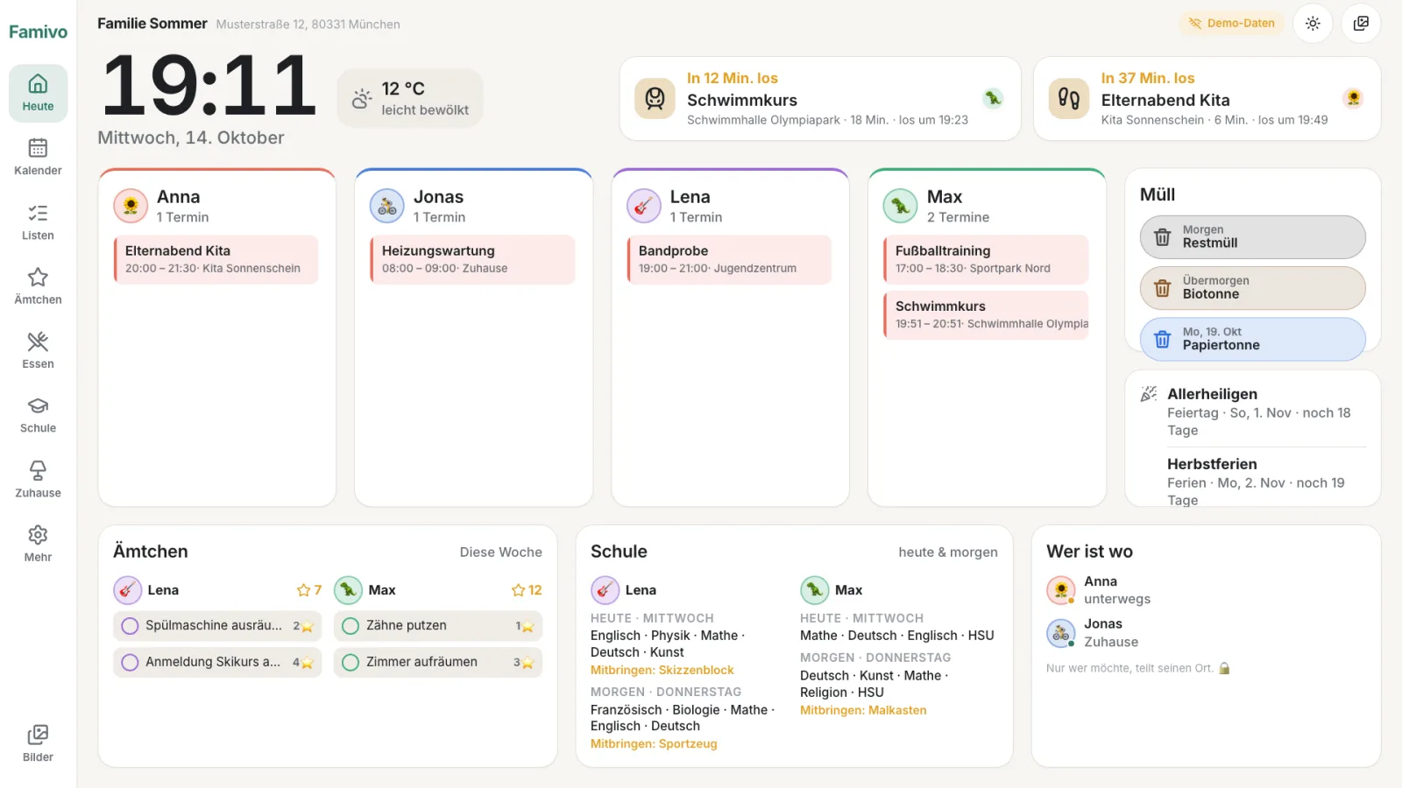Click the Papiertonne bin icon
This screenshot has width=1402, height=788.
pos(1163,339)
